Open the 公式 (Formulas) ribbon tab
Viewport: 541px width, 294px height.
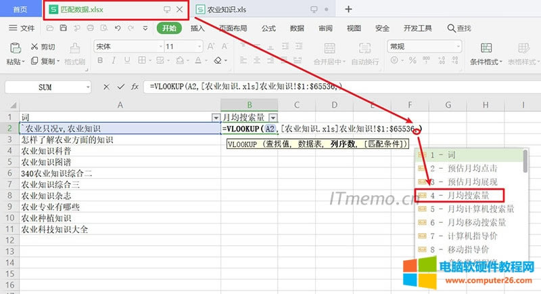pos(268,28)
